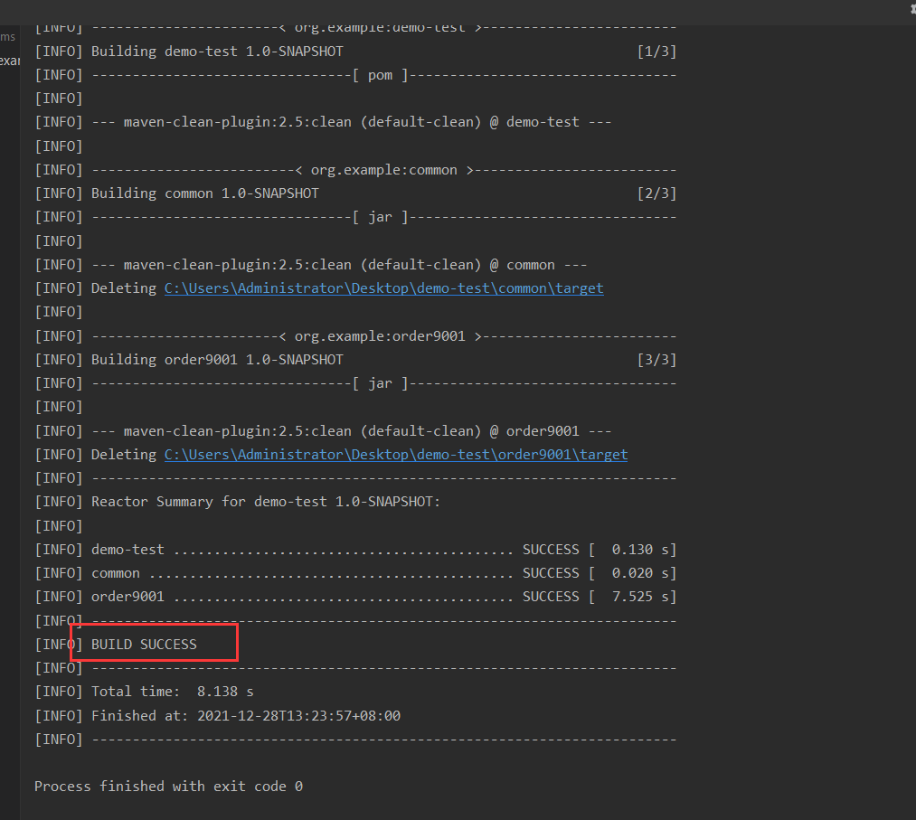
Task: Click the order9001 SUCCESS 7.525 s summary row
Action: pos(355,597)
